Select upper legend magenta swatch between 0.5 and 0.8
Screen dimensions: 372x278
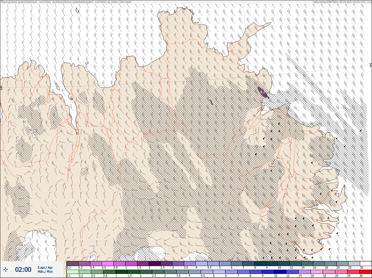108,263
